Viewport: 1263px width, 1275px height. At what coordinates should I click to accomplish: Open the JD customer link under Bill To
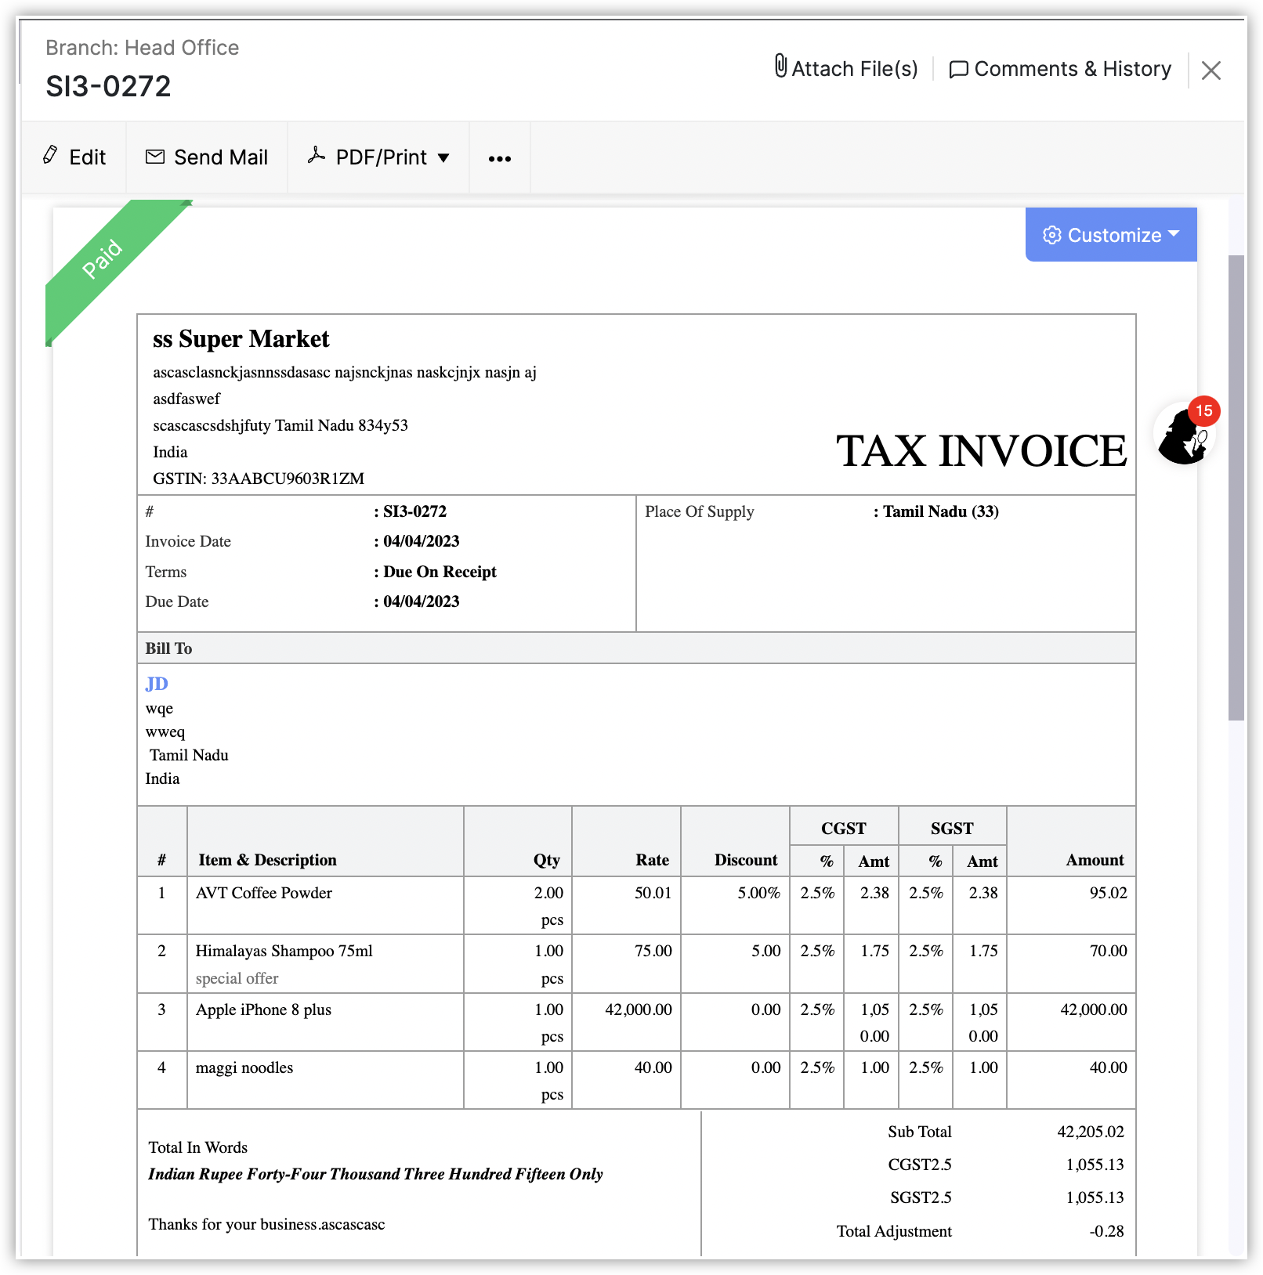[x=157, y=684]
